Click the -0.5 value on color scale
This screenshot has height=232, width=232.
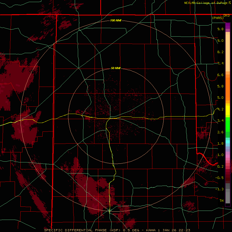pyautogui.click(x=219, y=178)
